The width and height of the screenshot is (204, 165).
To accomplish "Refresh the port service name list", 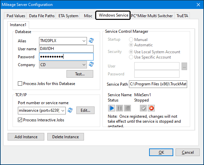I will point(70,110).
